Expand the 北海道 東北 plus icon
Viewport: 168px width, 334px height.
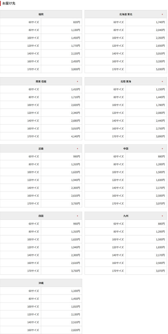point(162,14)
